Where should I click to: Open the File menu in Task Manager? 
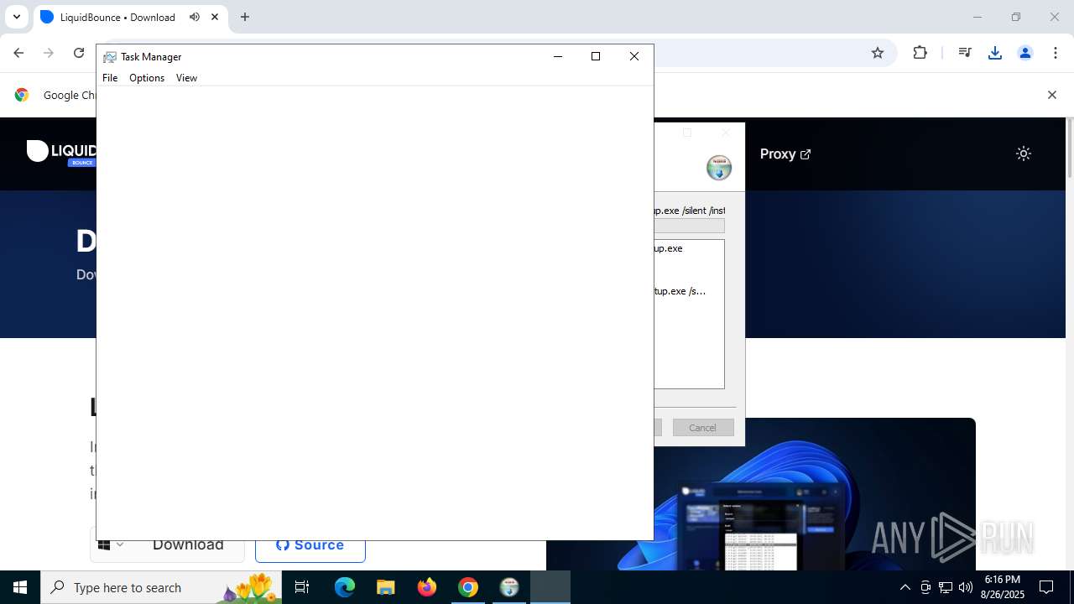(110, 78)
